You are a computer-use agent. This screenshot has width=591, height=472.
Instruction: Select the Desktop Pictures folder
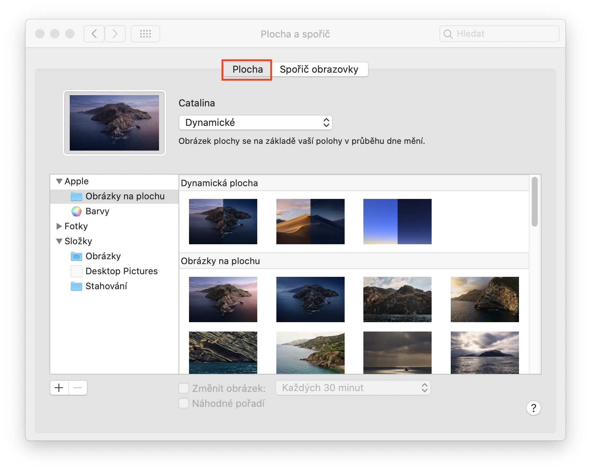point(121,271)
